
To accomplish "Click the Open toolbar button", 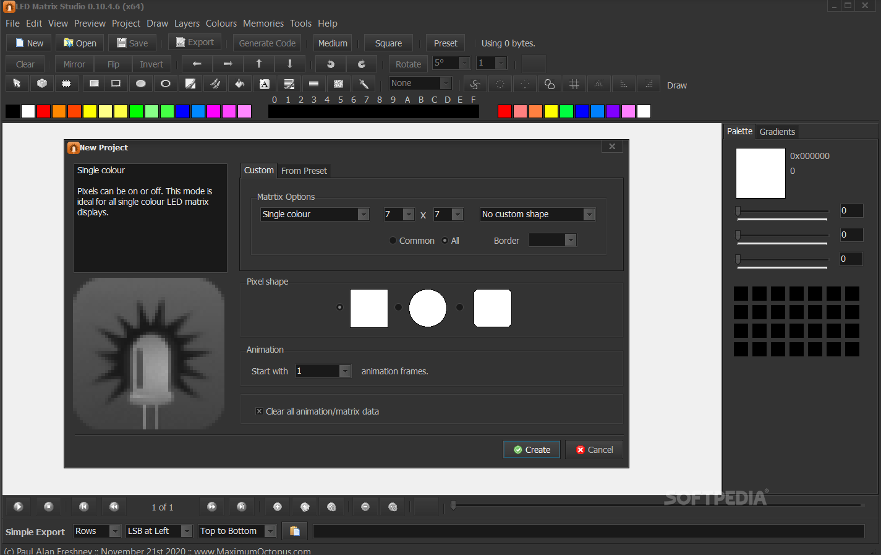I will tap(80, 43).
